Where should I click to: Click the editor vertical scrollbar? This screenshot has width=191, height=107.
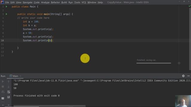pyautogui.click(x=190, y=39)
